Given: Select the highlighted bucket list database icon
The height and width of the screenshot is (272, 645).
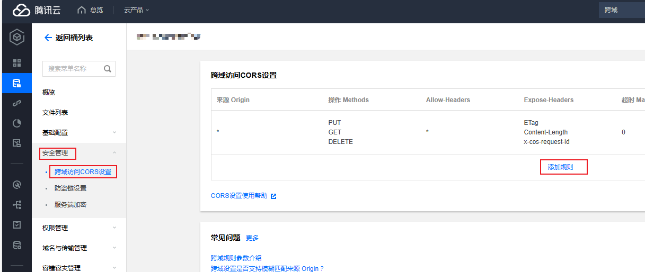Looking at the screenshot, I should point(17,83).
